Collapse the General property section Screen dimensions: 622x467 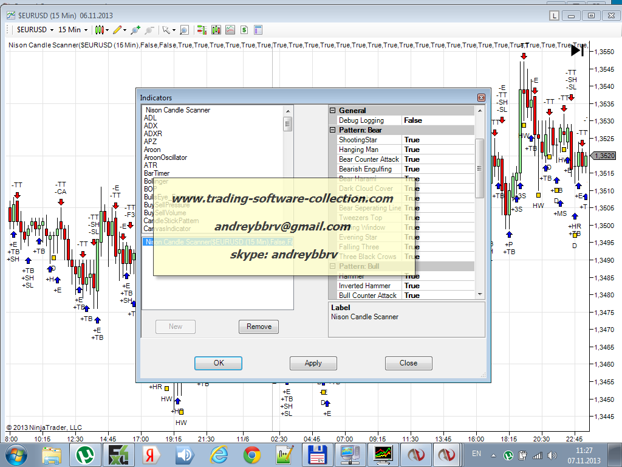(x=333, y=111)
